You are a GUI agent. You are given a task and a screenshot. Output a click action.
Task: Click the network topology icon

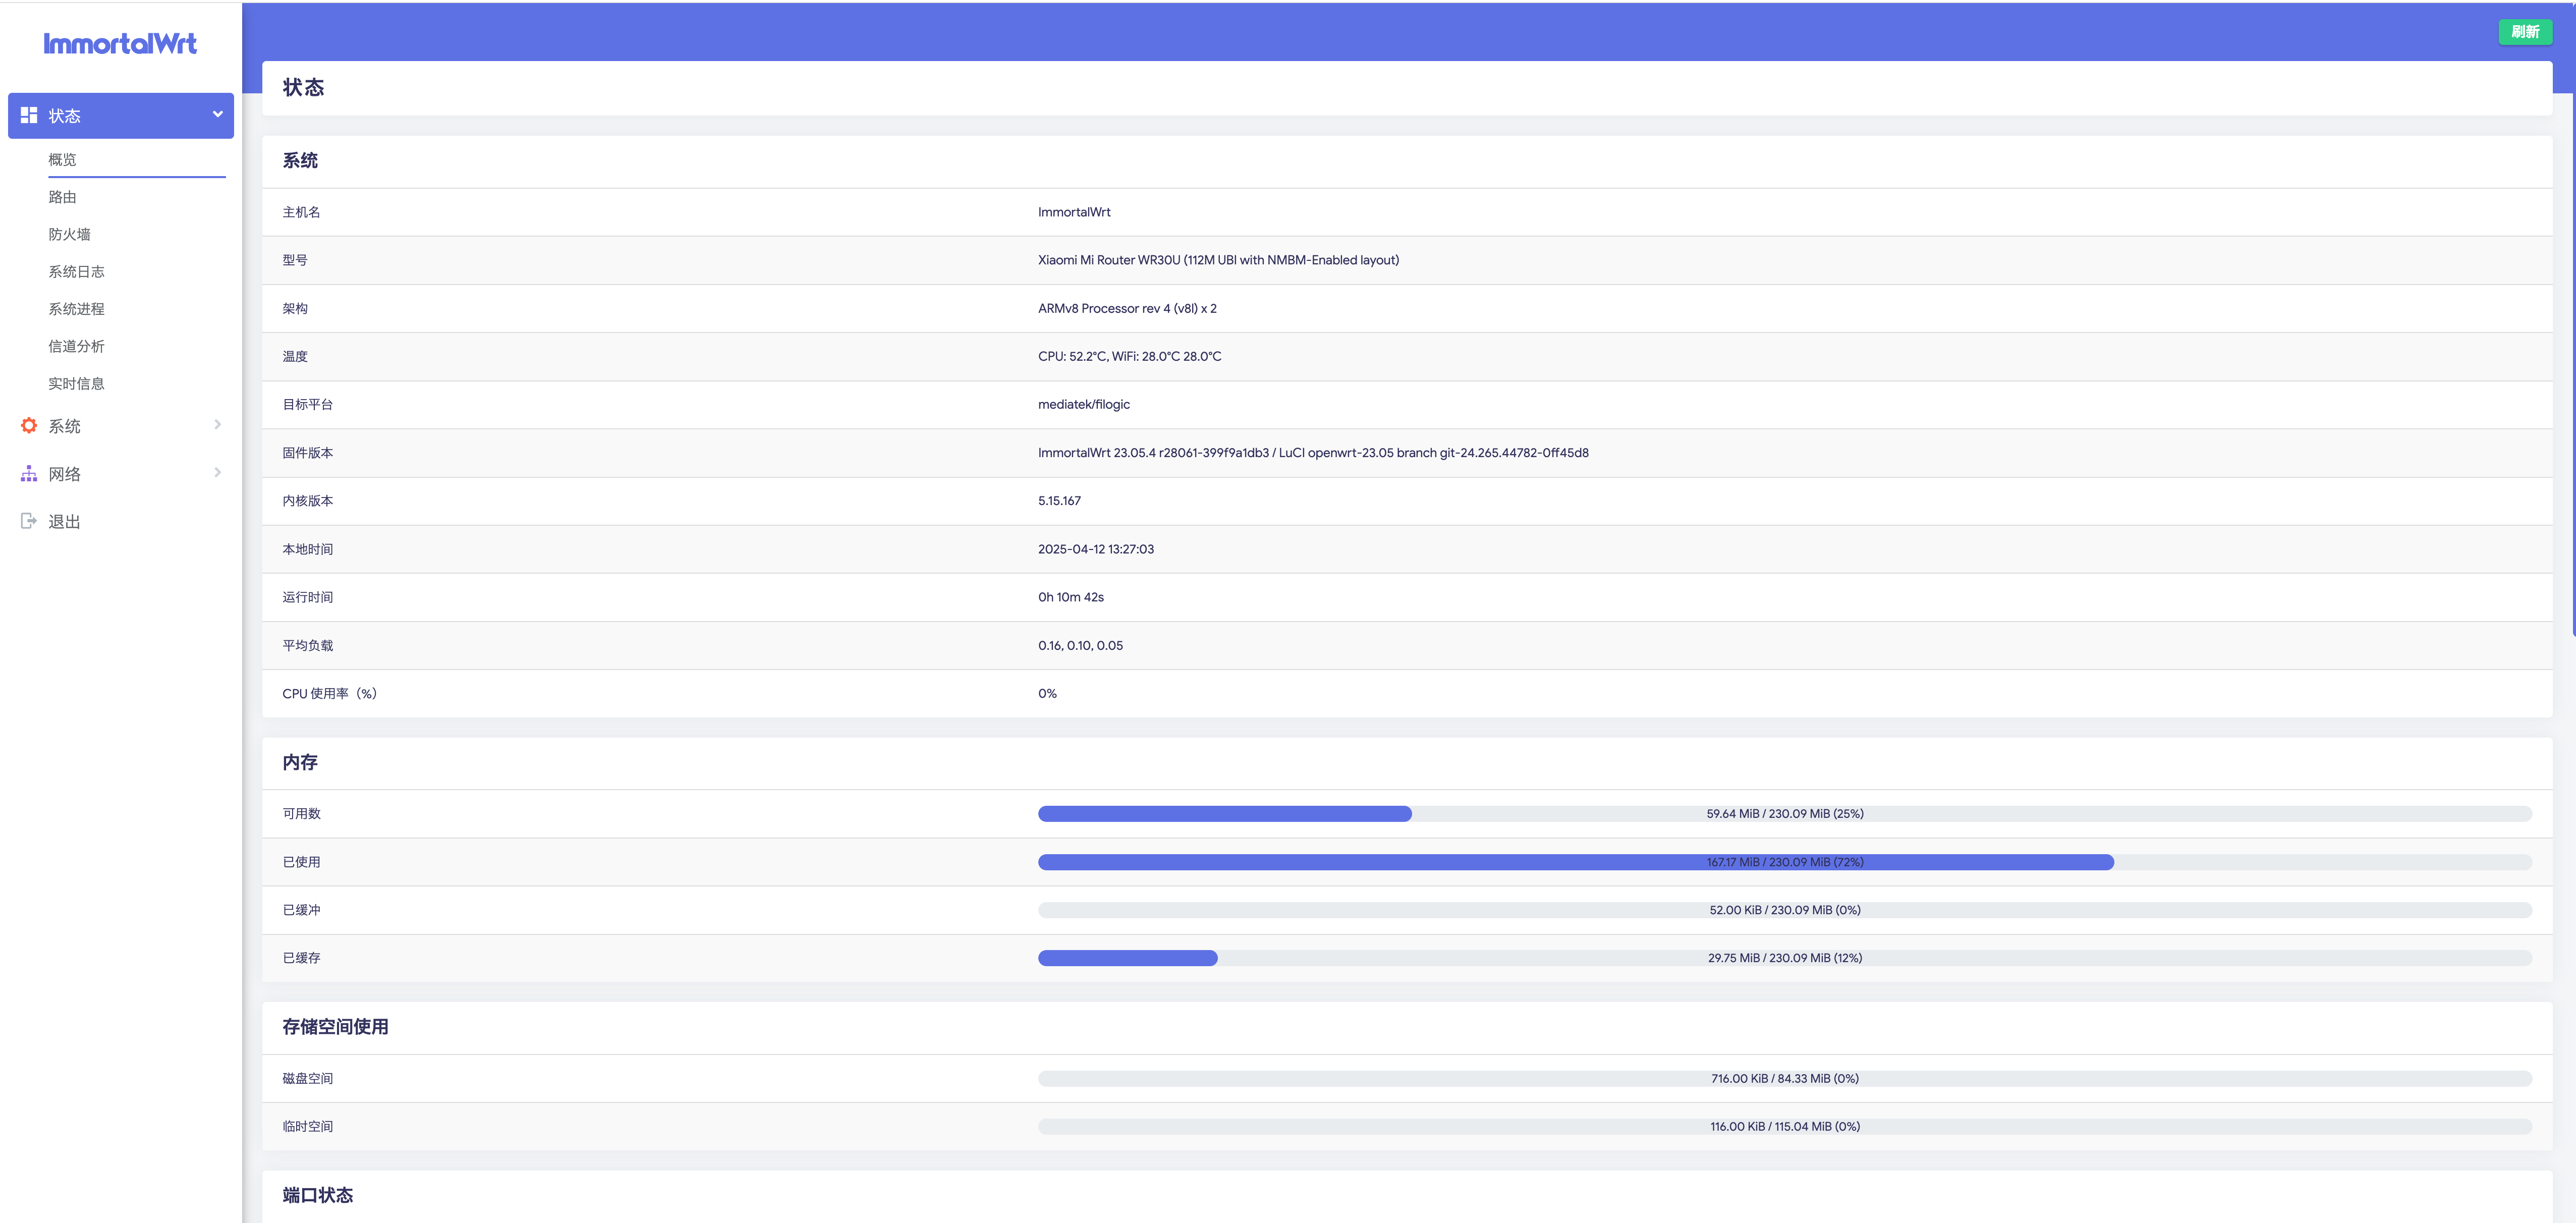tap(29, 474)
